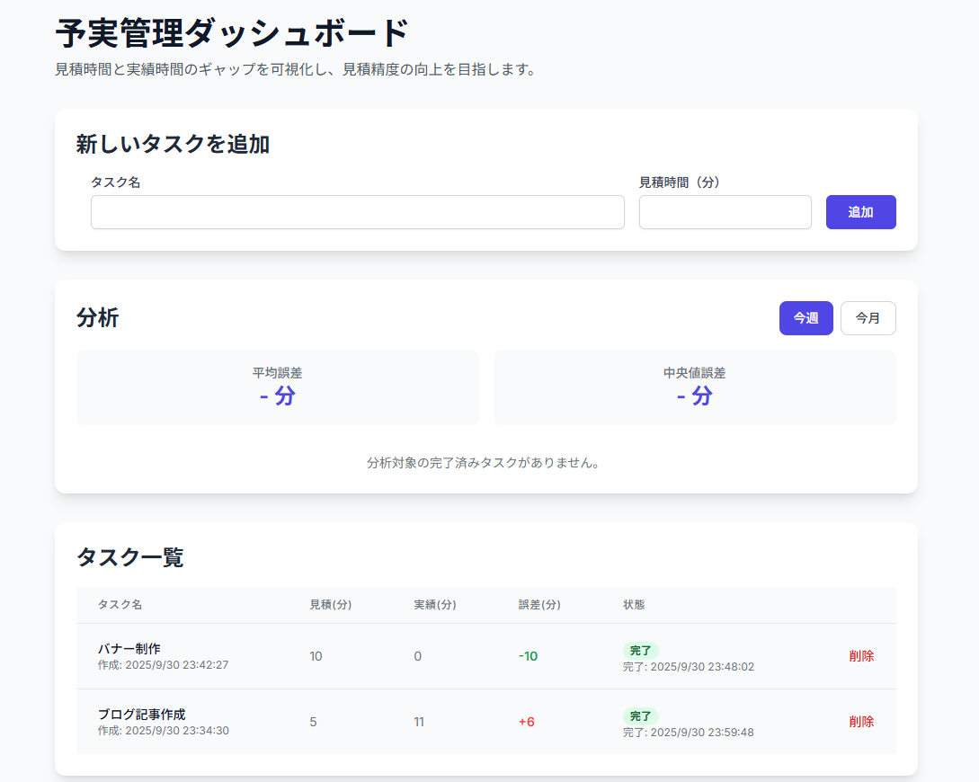Click the 状態 column header
Screen dimensions: 979x782
point(634,605)
